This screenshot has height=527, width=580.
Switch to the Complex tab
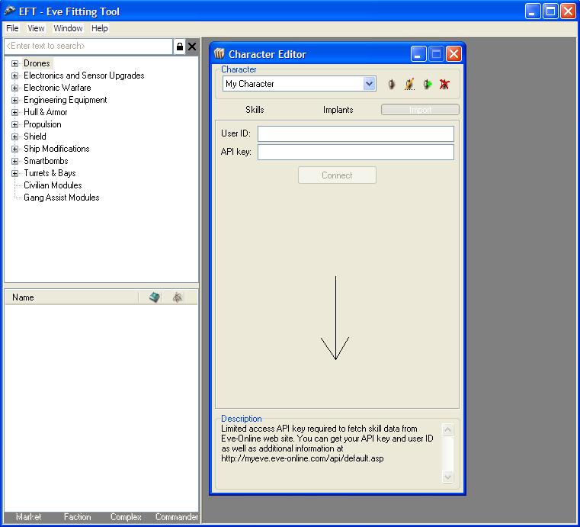coord(126,517)
